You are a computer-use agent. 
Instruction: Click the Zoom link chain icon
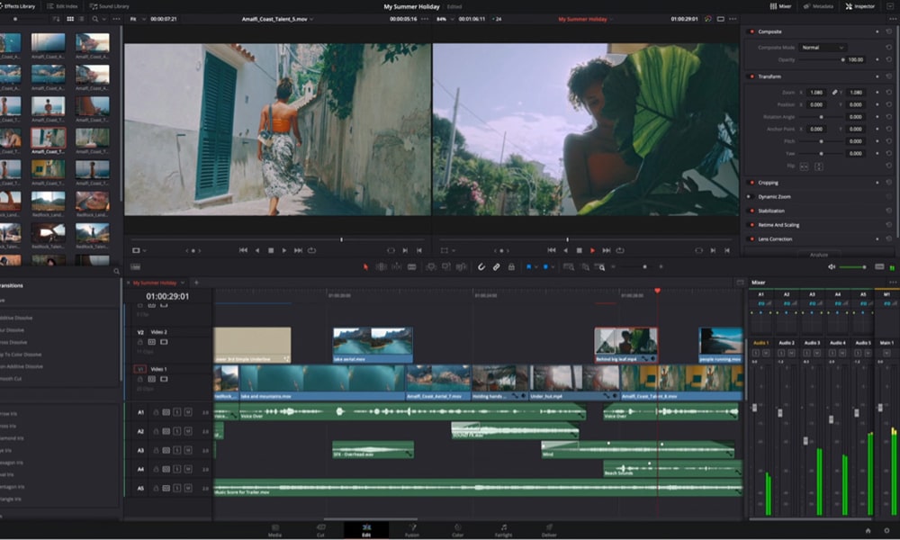click(x=834, y=93)
